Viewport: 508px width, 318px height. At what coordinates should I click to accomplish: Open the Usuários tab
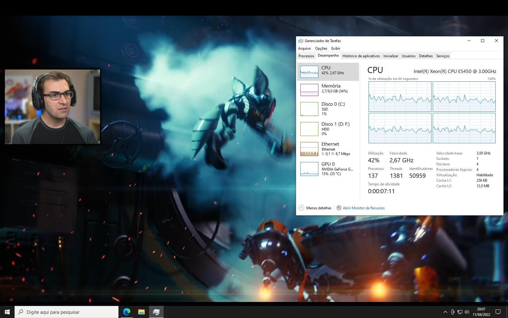[x=409, y=56]
